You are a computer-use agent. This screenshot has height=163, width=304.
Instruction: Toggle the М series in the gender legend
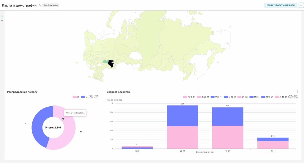click(84, 97)
